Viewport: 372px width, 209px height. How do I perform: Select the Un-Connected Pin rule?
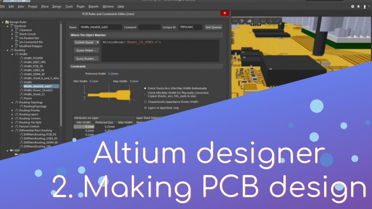(31, 42)
